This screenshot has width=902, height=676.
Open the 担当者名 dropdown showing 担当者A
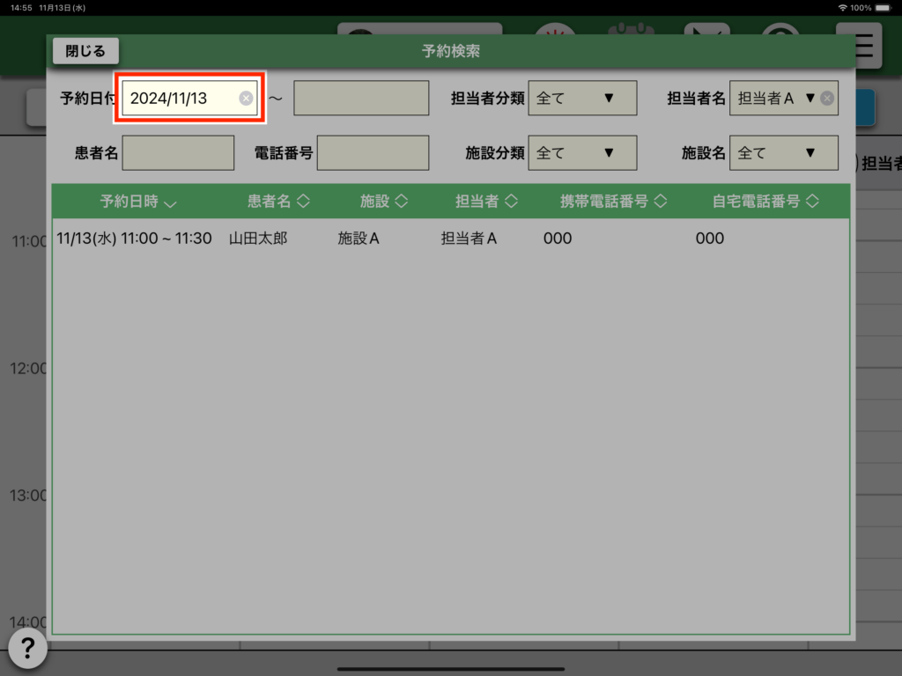[775, 99]
